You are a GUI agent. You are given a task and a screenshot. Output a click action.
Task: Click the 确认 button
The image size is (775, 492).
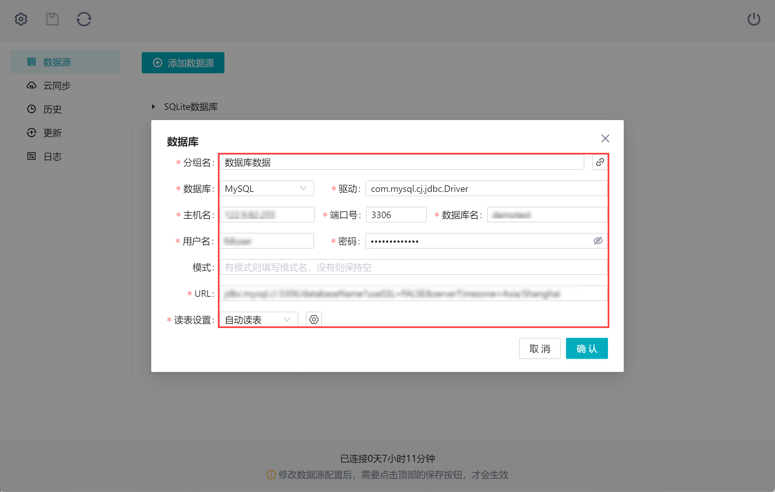(587, 348)
